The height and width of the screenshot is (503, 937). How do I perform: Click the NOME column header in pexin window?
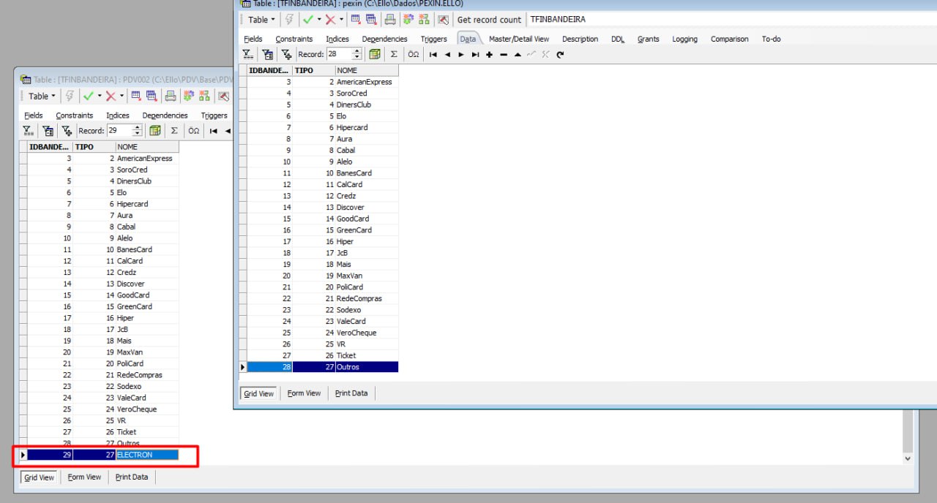coord(367,70)
